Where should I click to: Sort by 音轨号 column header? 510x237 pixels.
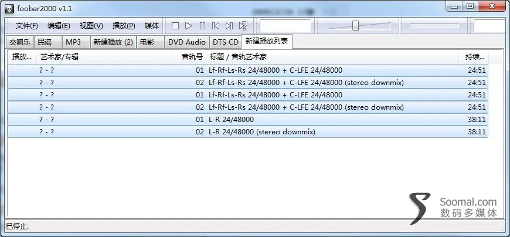point(189,57)
